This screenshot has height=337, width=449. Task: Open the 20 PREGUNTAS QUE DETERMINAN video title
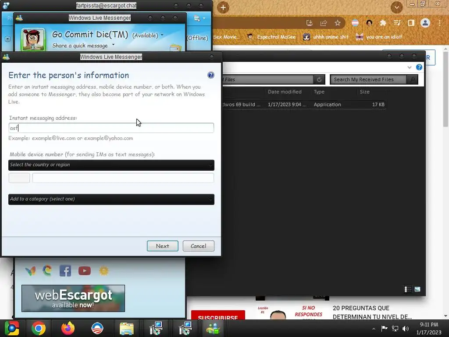point(372,312)
